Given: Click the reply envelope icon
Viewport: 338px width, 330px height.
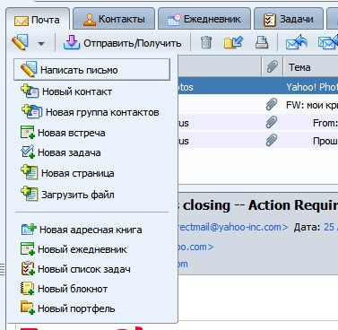Looking at the screenshot, I should click(x=297, y=42).
